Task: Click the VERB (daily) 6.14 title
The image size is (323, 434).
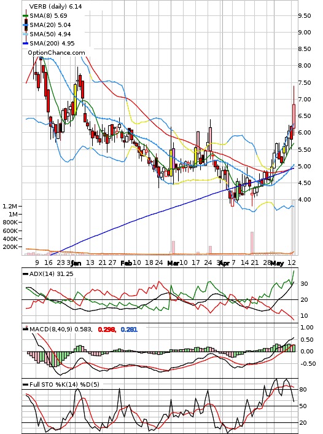Action: coord(55,6)
